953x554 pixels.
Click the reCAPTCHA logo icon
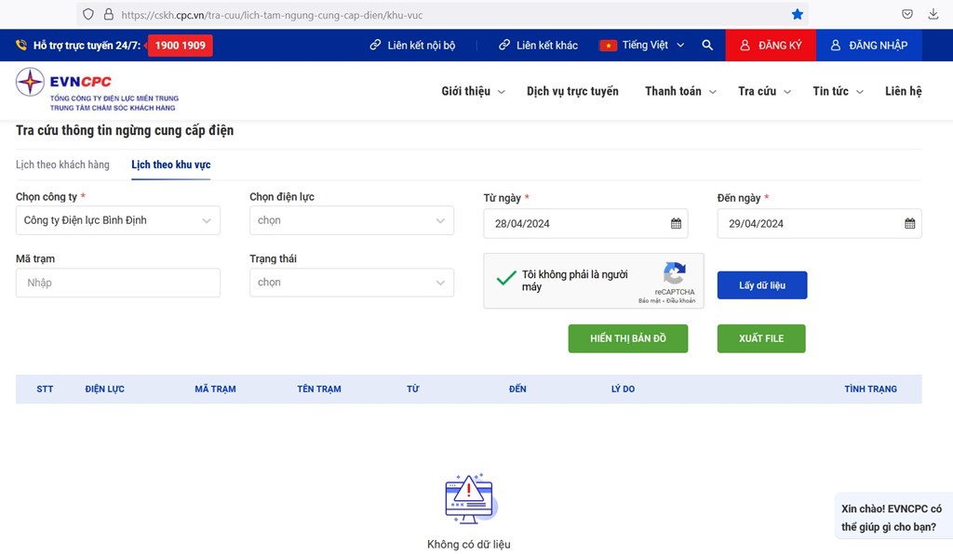point(674,273)
